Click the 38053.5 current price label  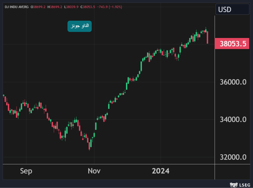(x=232, y=43)
